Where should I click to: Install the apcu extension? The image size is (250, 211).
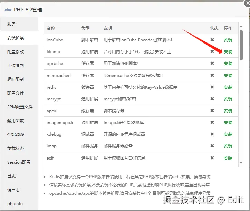228,111
